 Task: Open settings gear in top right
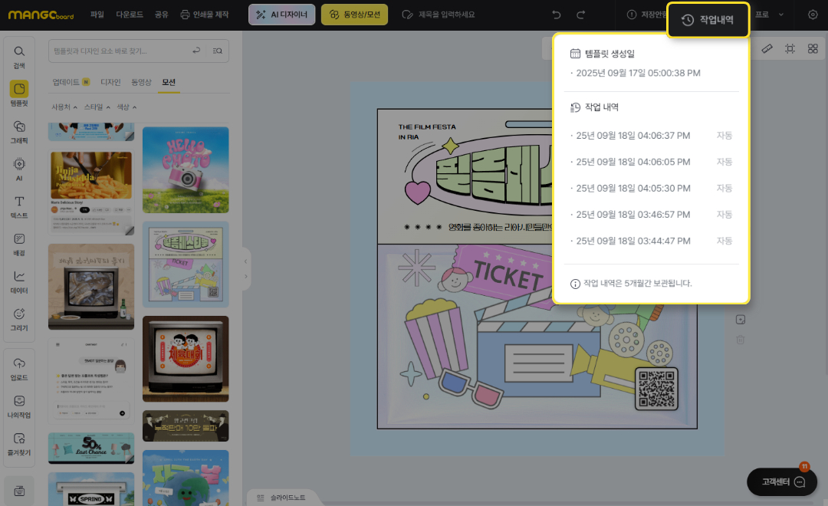pos(813,15)
